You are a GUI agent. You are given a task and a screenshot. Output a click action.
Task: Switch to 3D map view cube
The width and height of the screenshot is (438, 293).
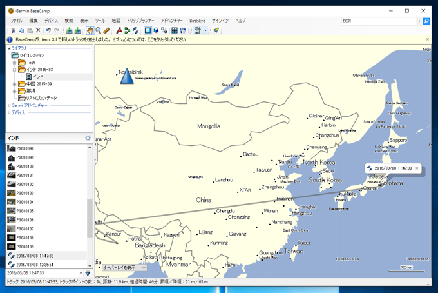coord(156,30)
